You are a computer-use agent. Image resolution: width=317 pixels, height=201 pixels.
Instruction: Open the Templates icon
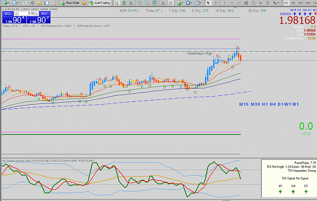[x=197, y=3]
